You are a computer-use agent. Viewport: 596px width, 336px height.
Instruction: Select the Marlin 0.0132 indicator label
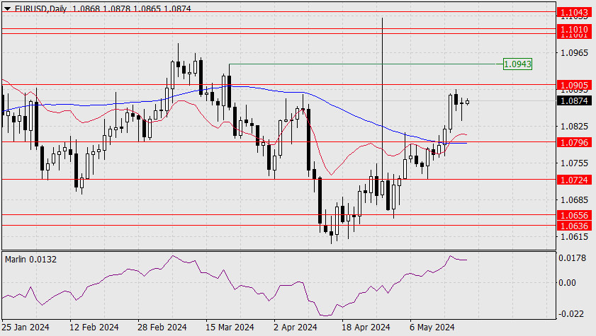[30, 260]
